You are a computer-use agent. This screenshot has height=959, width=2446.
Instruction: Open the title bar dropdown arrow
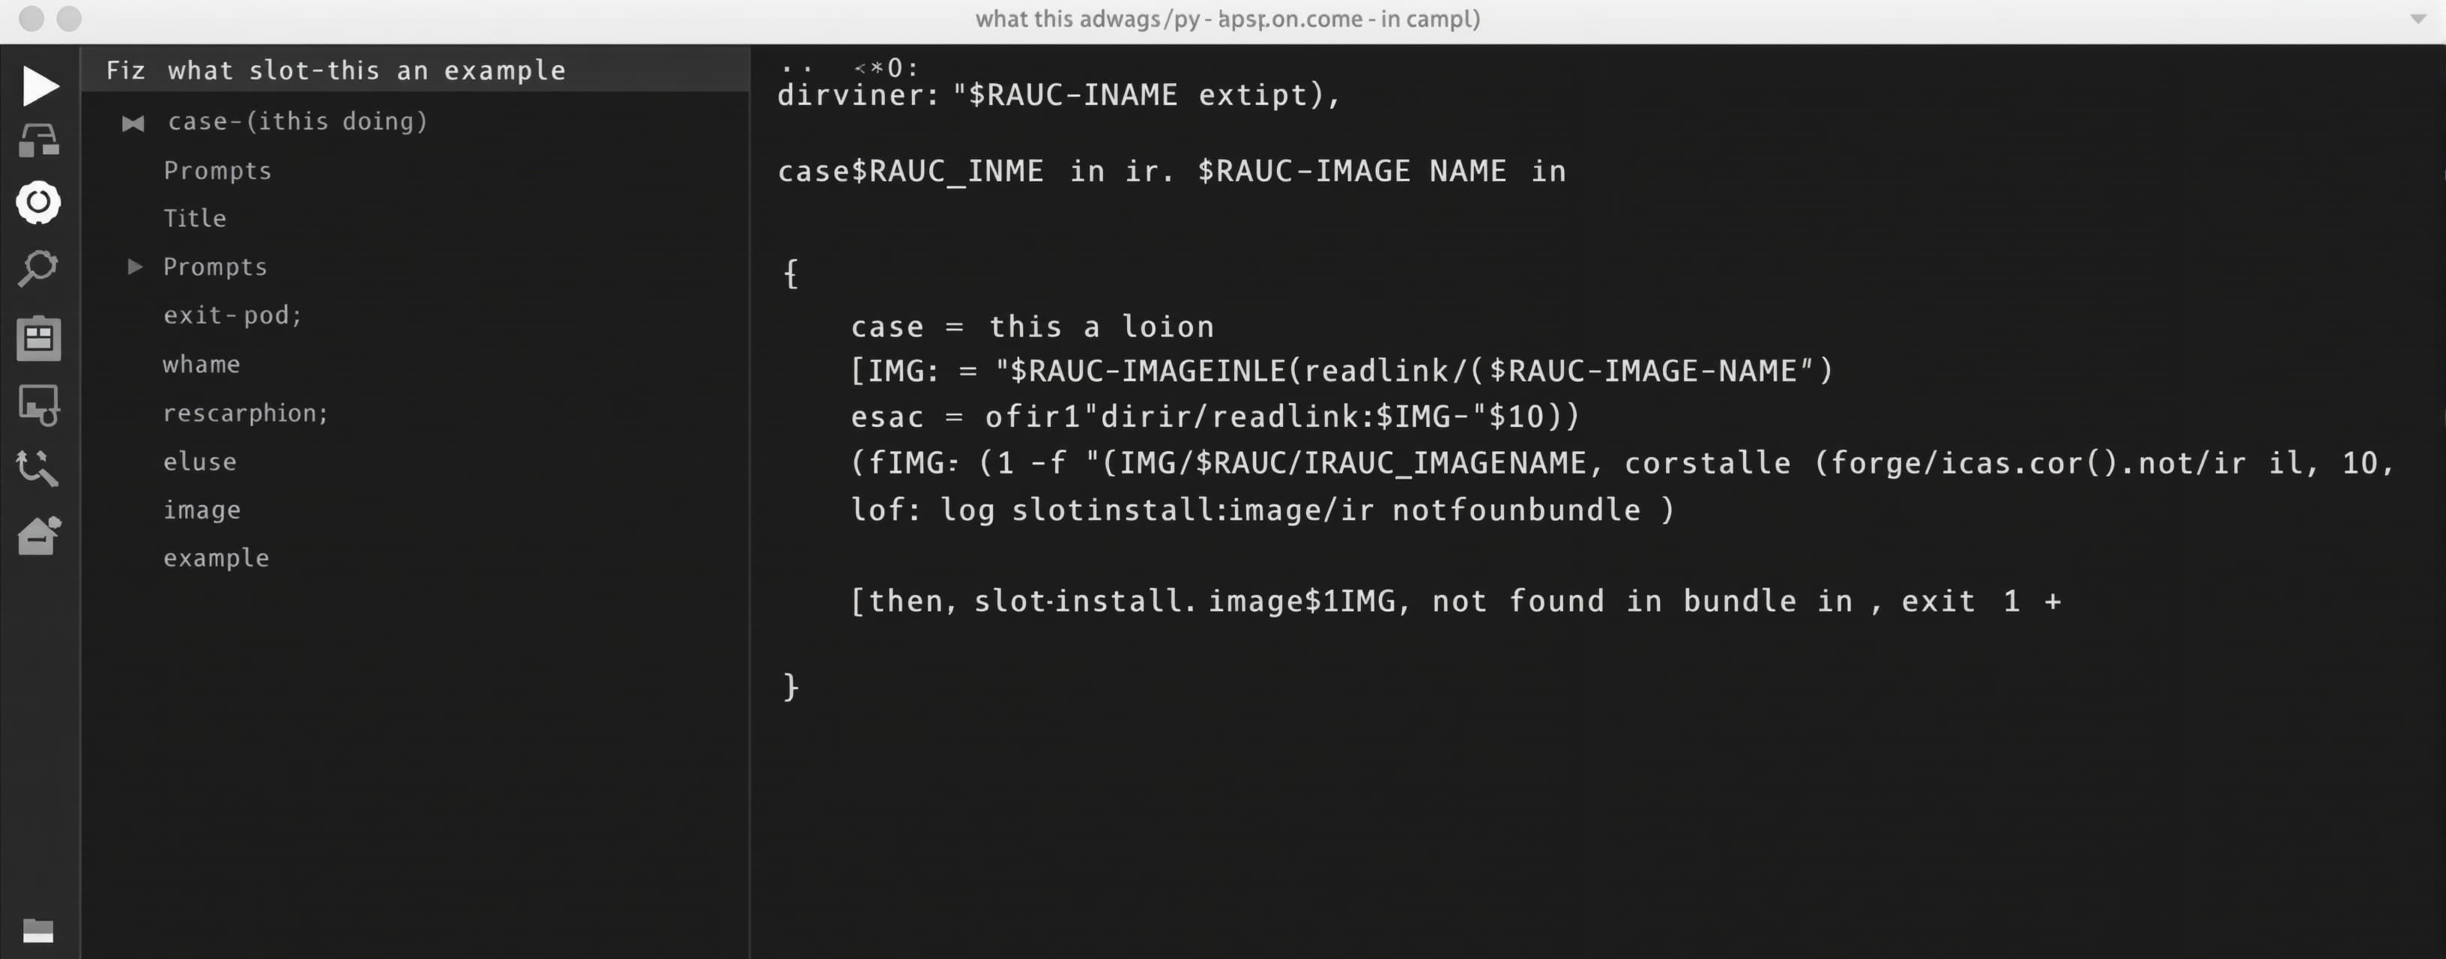[x=2418, y=18]
